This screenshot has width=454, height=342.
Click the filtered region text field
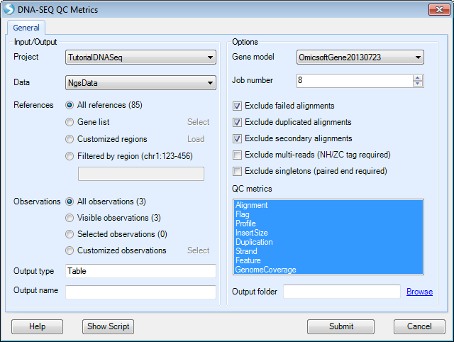141,174
